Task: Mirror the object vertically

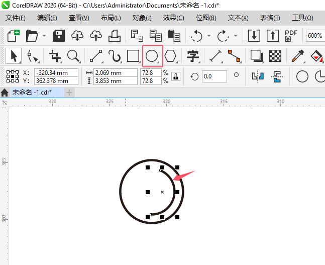Action: click(x=276, y=76)
